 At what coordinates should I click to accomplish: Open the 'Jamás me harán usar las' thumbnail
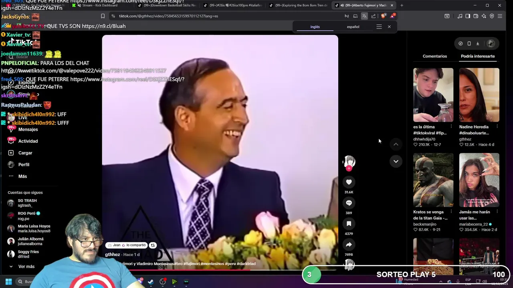tap(479, 180)
